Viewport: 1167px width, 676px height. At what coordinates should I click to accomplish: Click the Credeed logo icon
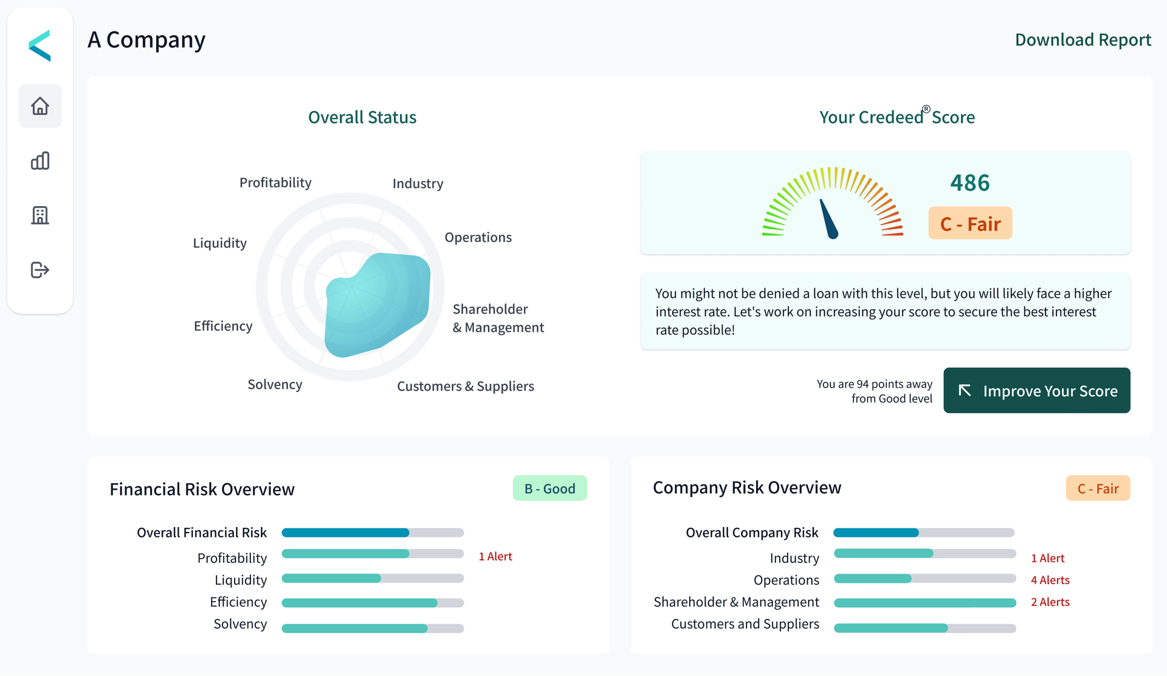point(40,46)
